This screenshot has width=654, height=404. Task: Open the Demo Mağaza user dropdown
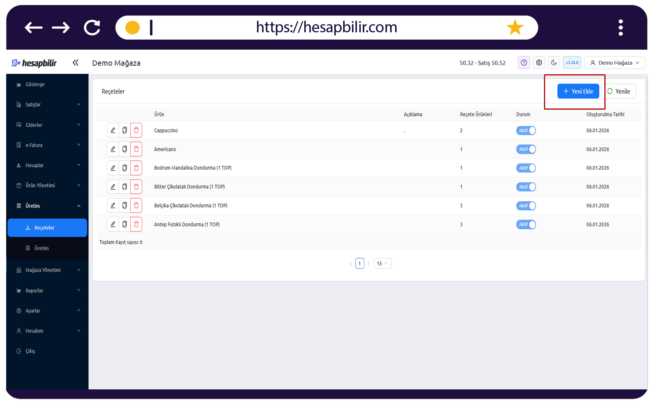(x=614, y=63)
